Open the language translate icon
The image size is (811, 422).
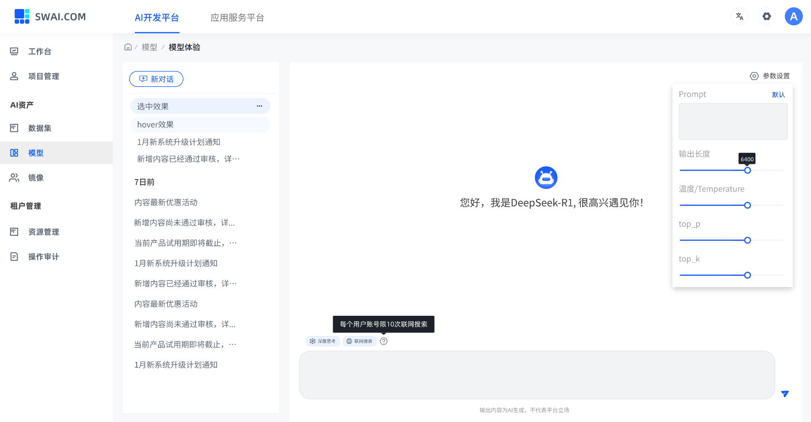[740, 17]
